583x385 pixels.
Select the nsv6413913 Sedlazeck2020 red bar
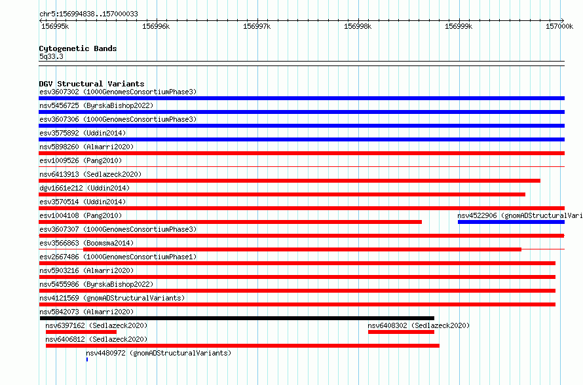click(290, 181)
